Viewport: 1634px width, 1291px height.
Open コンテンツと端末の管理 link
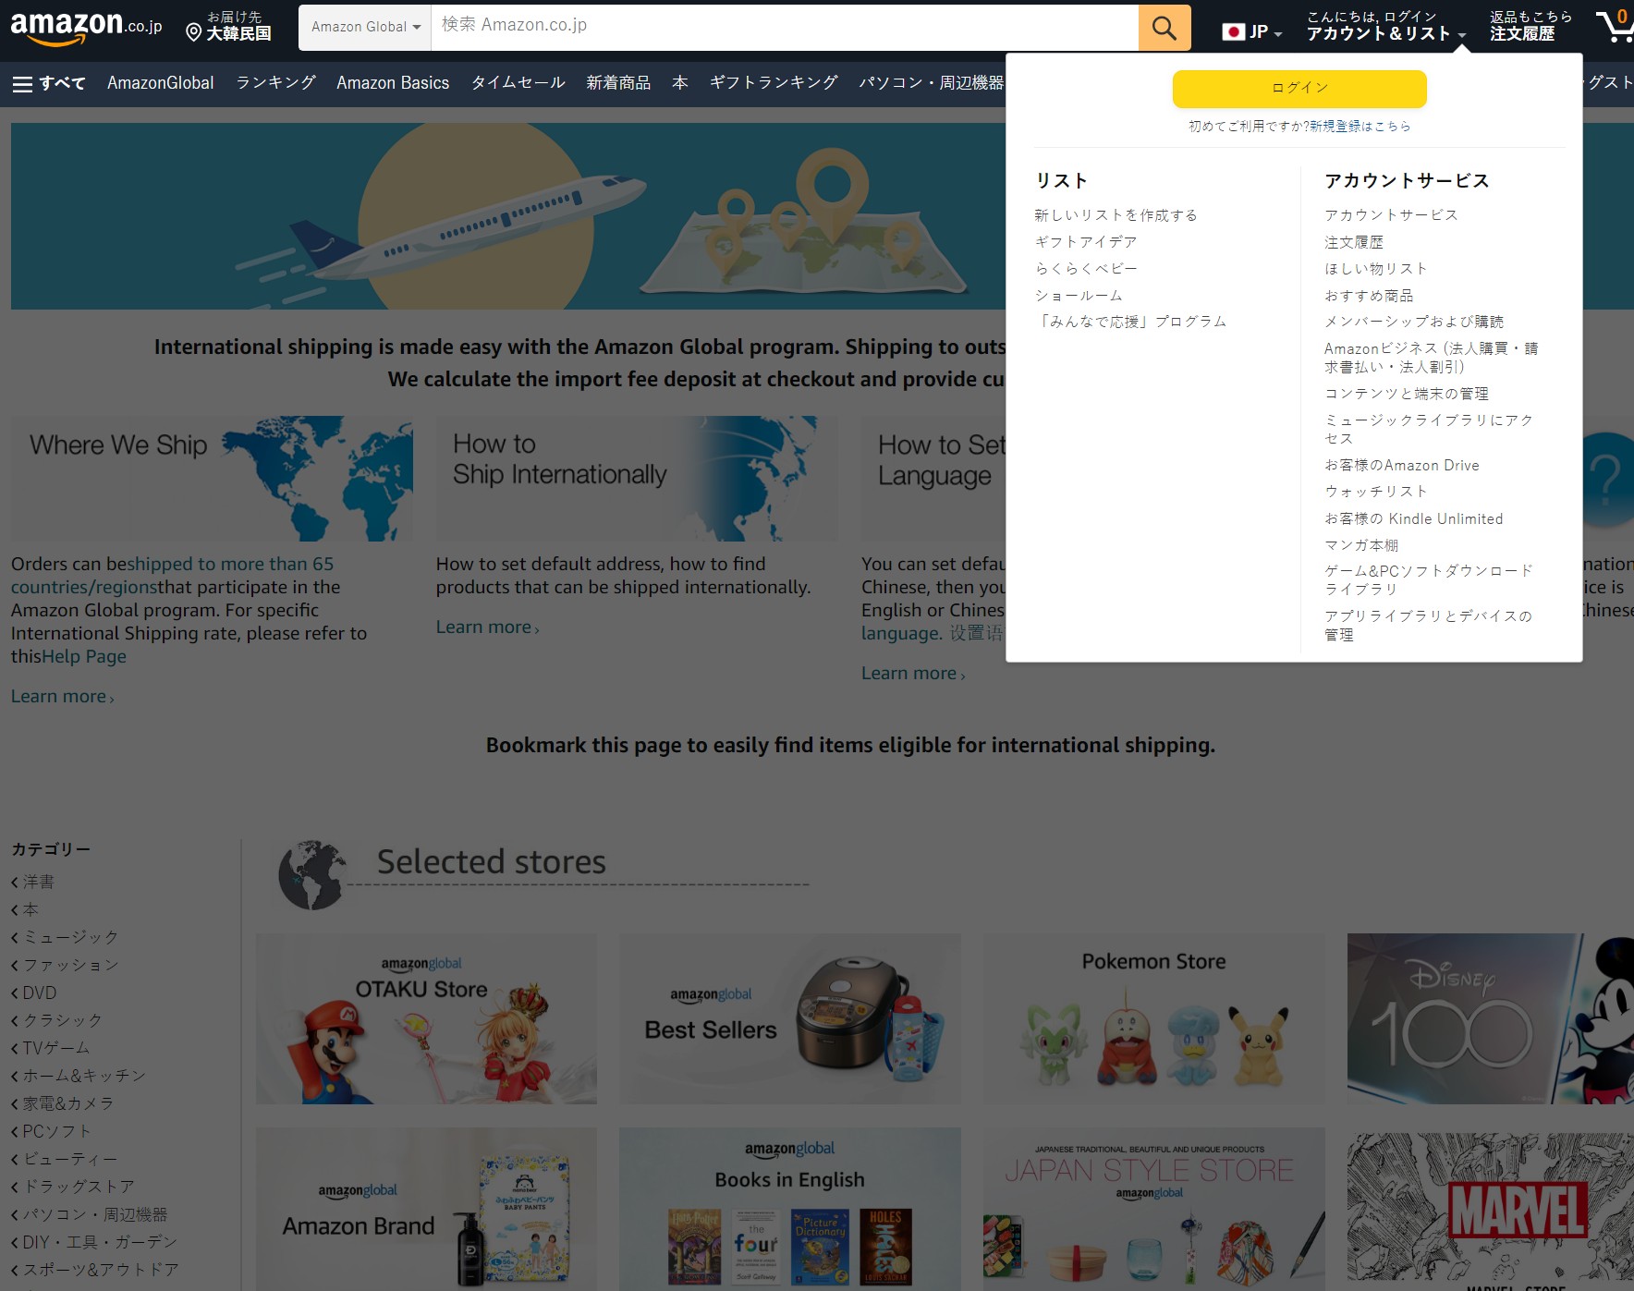(x=1407, y=394)
